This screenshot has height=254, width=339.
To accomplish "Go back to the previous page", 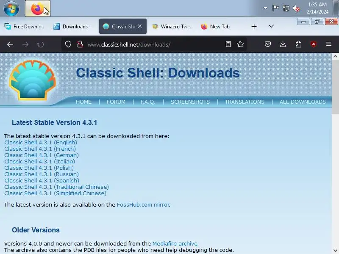I will tap(10, 44).
